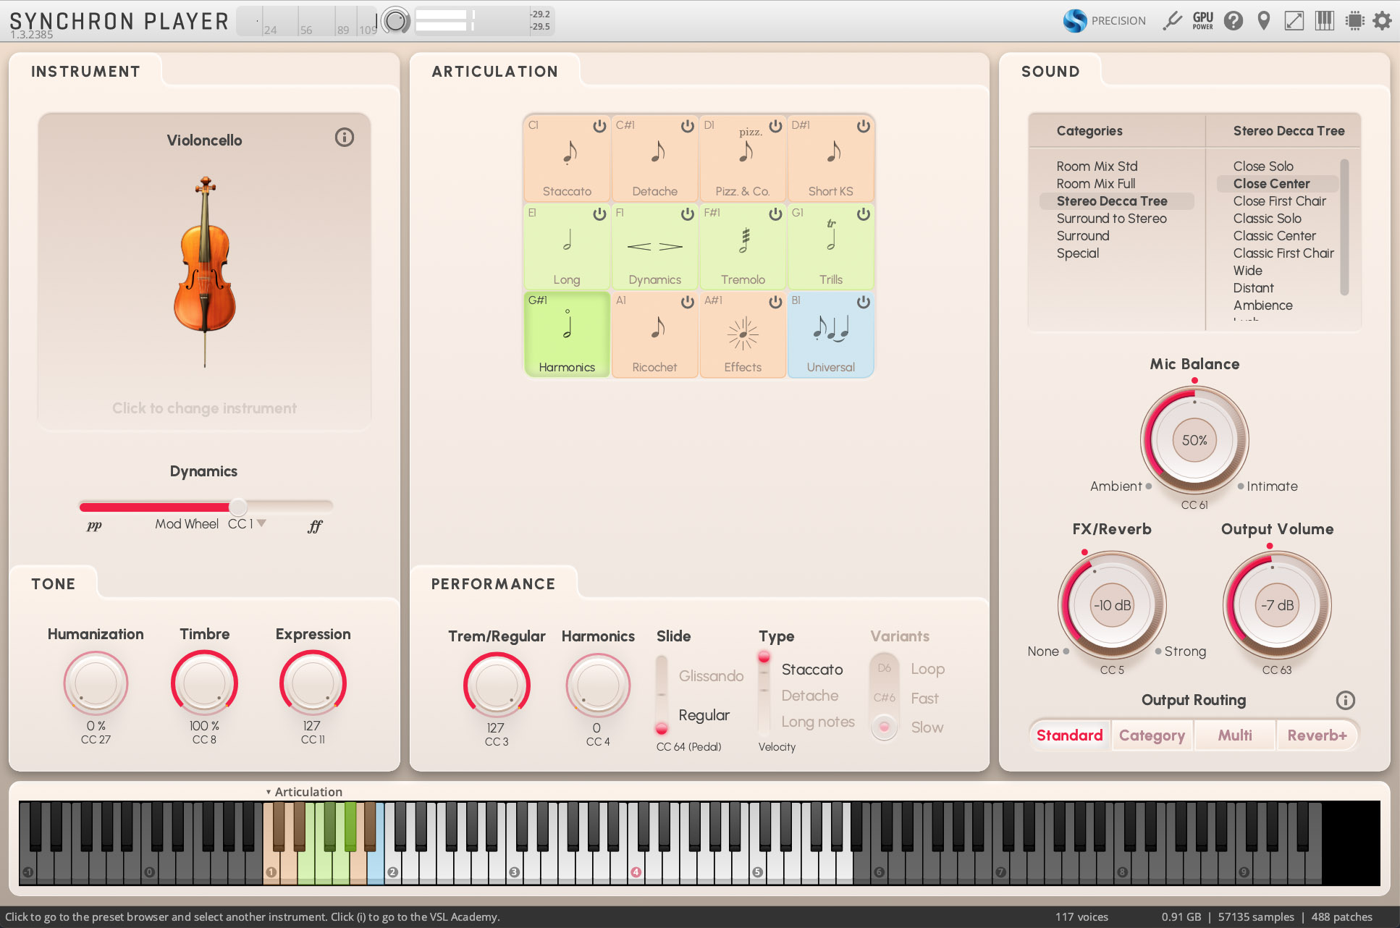The image size is (1400, 928).
Task: Open the Mod Wheel CC1 dropdown arrow
Action: click(x=262, y=523)
